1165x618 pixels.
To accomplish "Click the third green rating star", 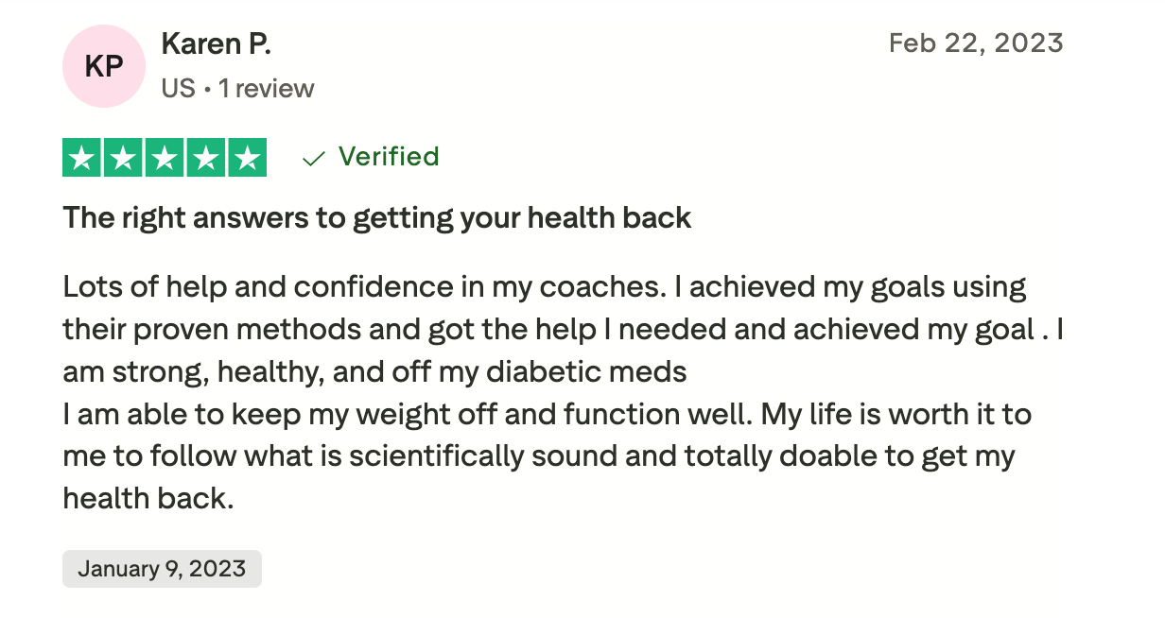I will coord(165,158).
